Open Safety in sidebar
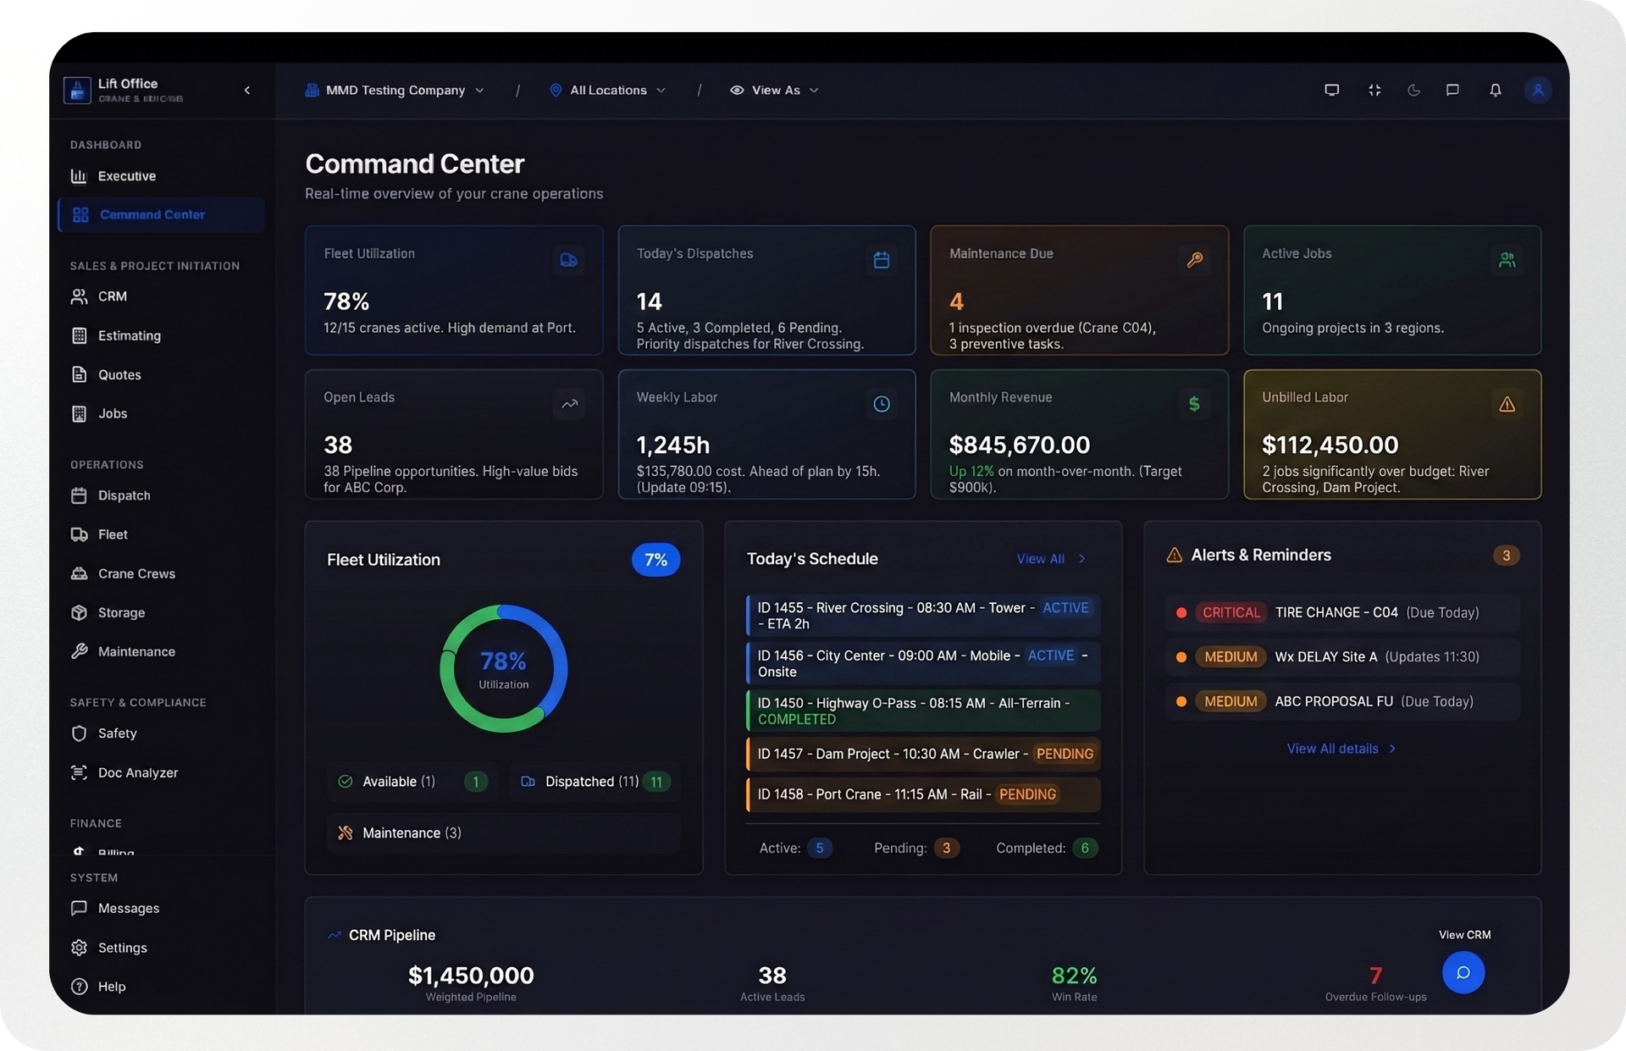 click(x=161, y=733)
